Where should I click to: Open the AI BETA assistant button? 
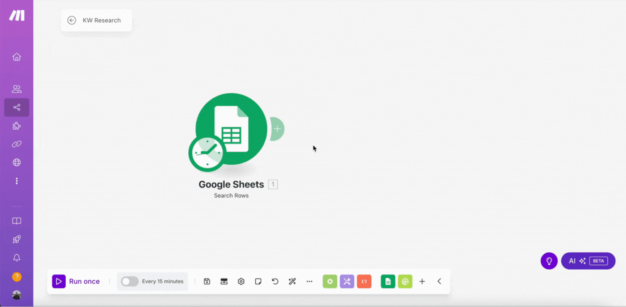(588, 261)
